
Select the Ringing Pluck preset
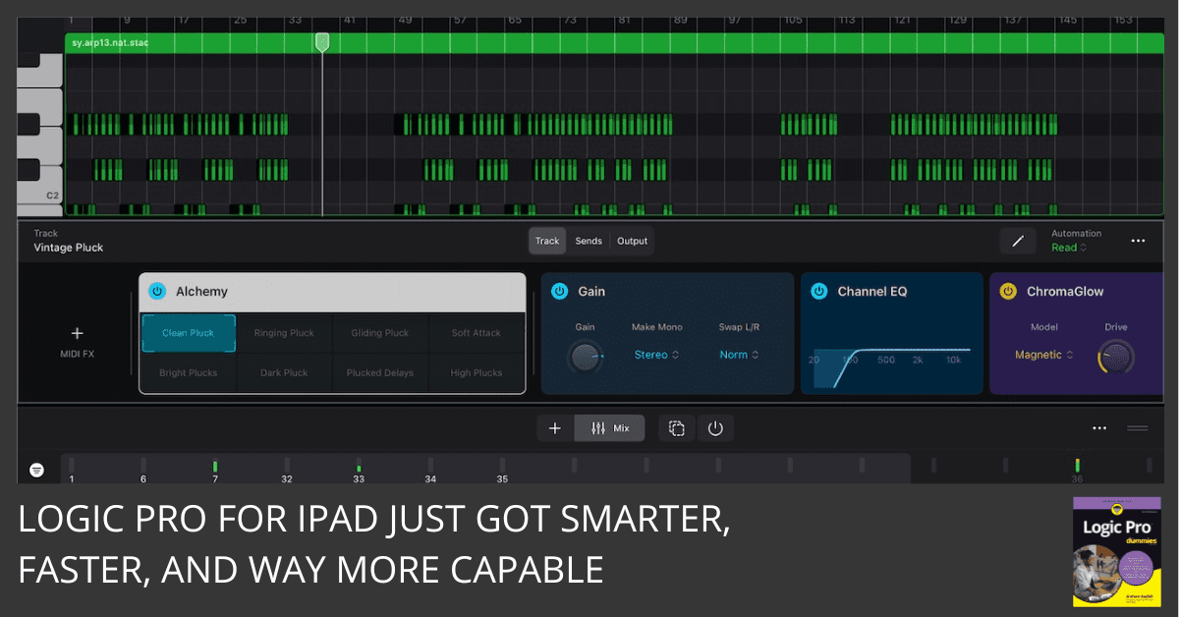(284, 333)
